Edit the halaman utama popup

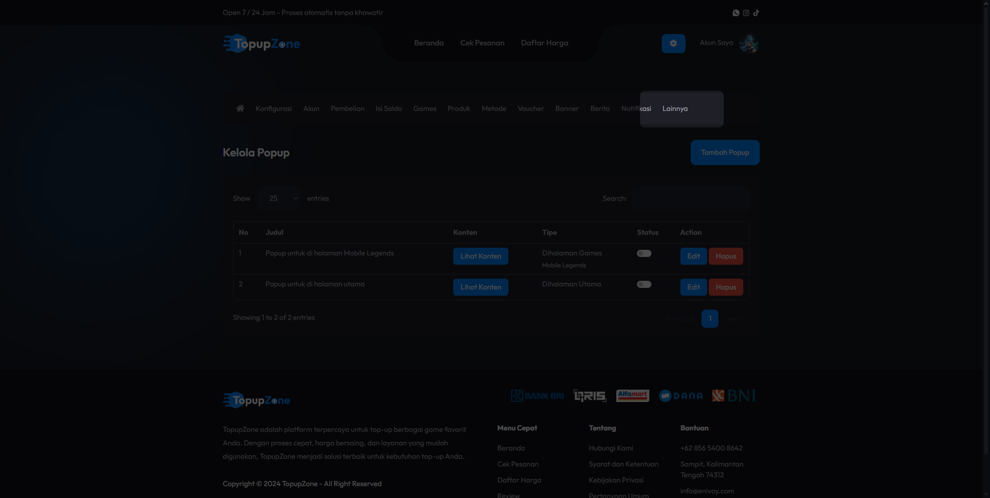(693, 287)
